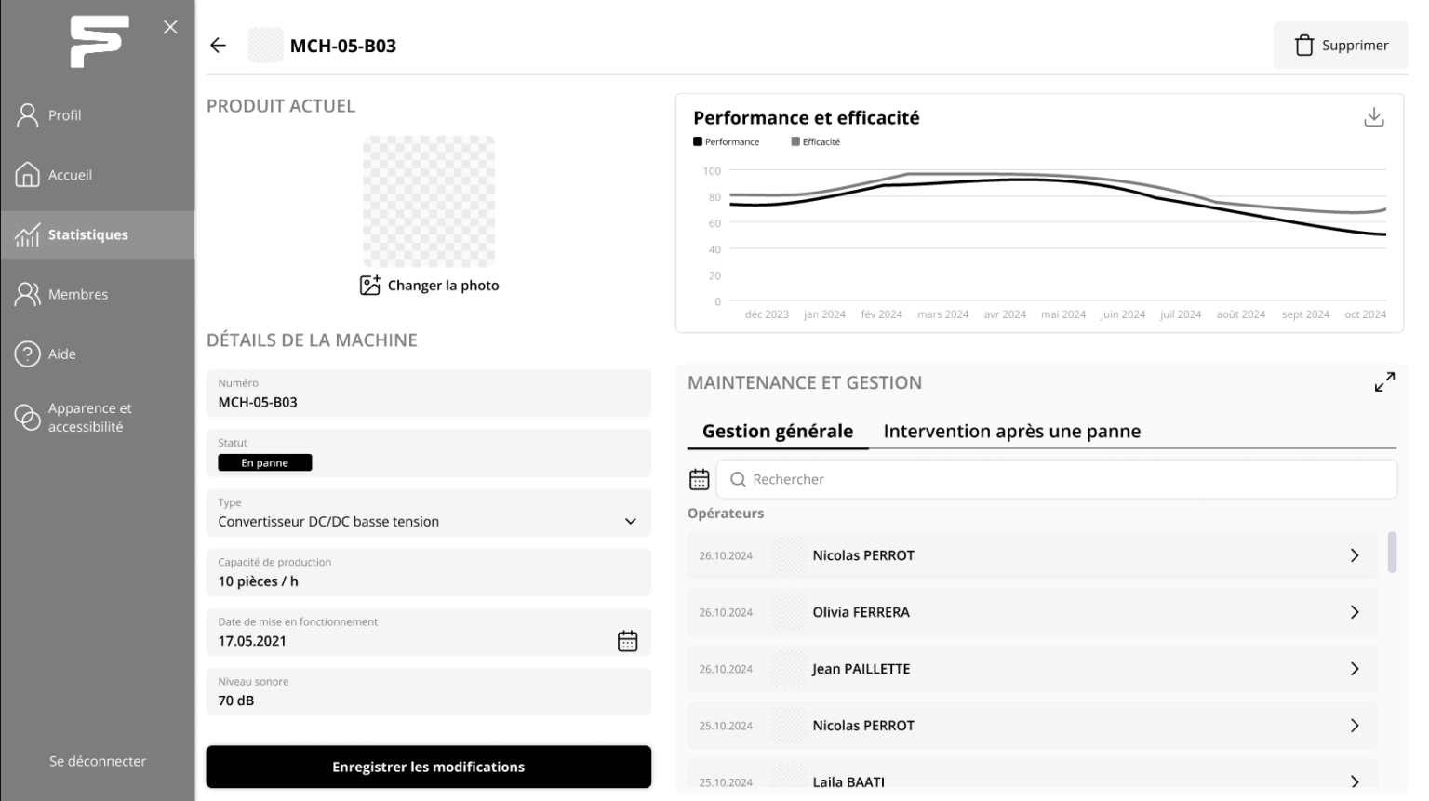Click the Changer la photo icon
Viewport: 1429px width, 801px height.
pyautogui.click(x=369, y=286)
